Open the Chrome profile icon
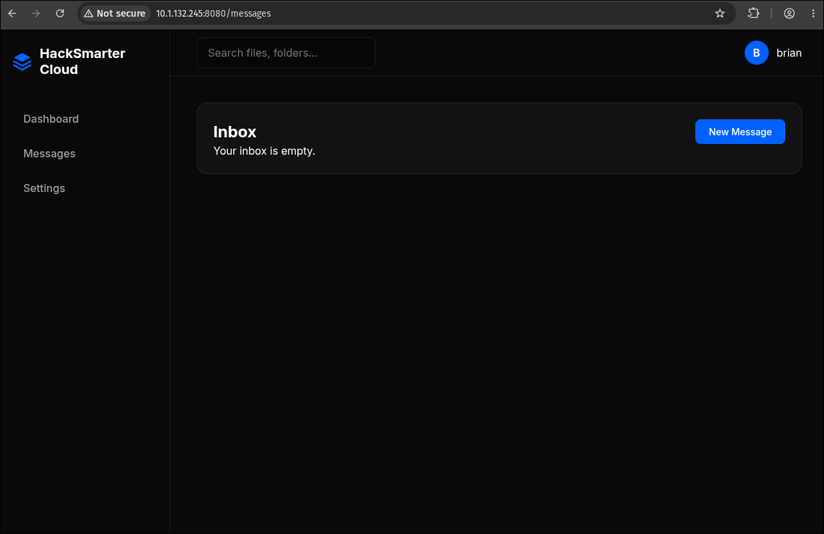The height and width of the screenshot is (534, 824). point(789,13)
